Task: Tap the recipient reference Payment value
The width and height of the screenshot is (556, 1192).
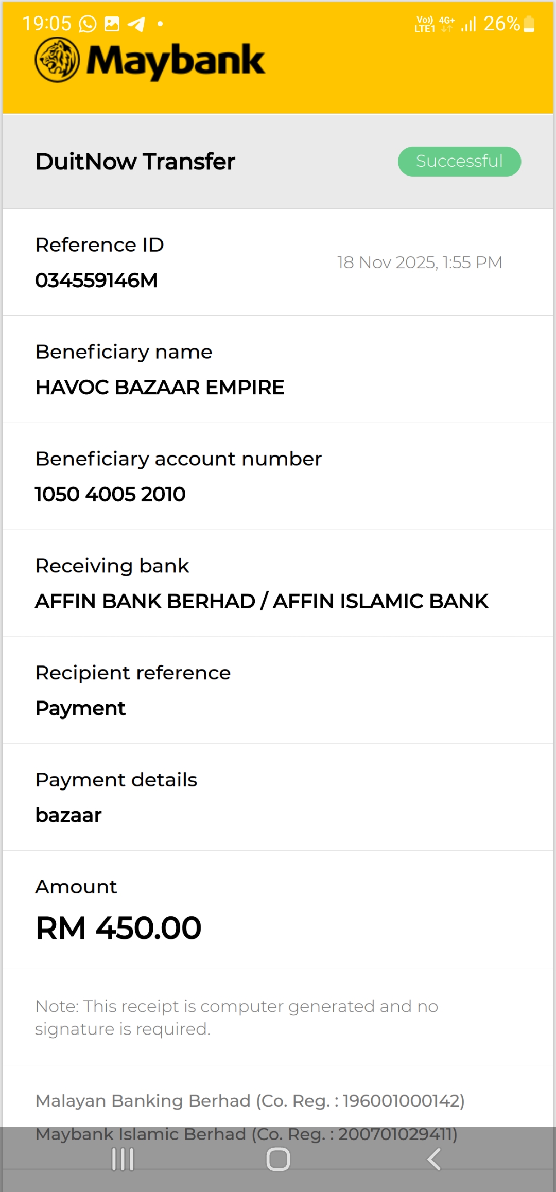Action: tap(80, 709)
